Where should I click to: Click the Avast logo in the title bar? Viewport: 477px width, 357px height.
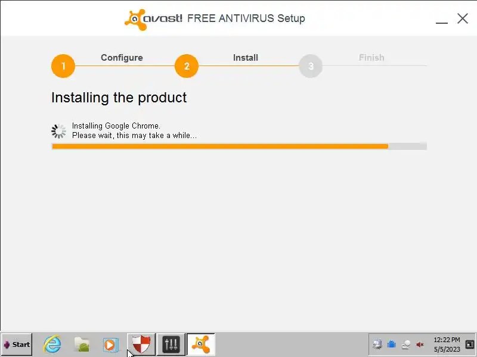[x=153, y=19]
